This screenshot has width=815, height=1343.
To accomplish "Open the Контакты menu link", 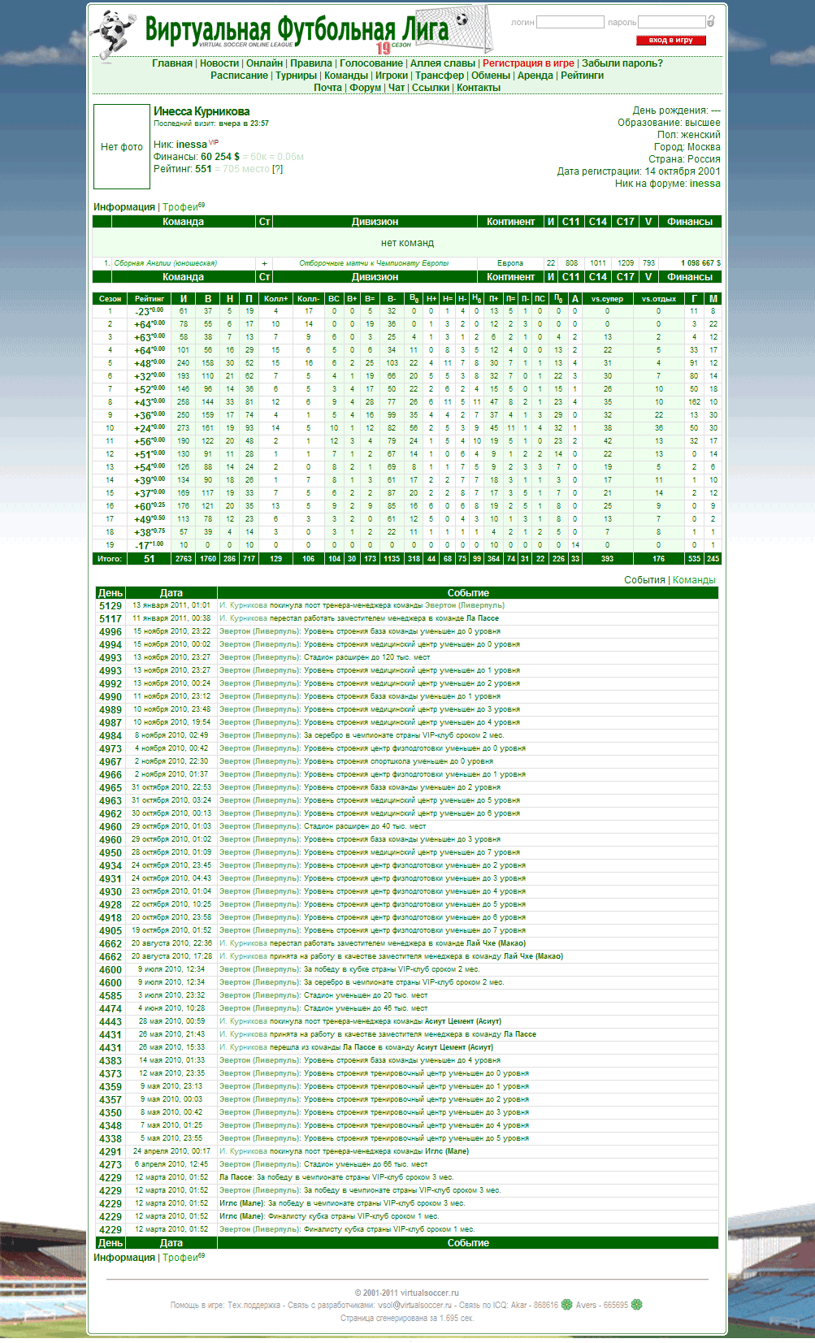I will 479,88.
